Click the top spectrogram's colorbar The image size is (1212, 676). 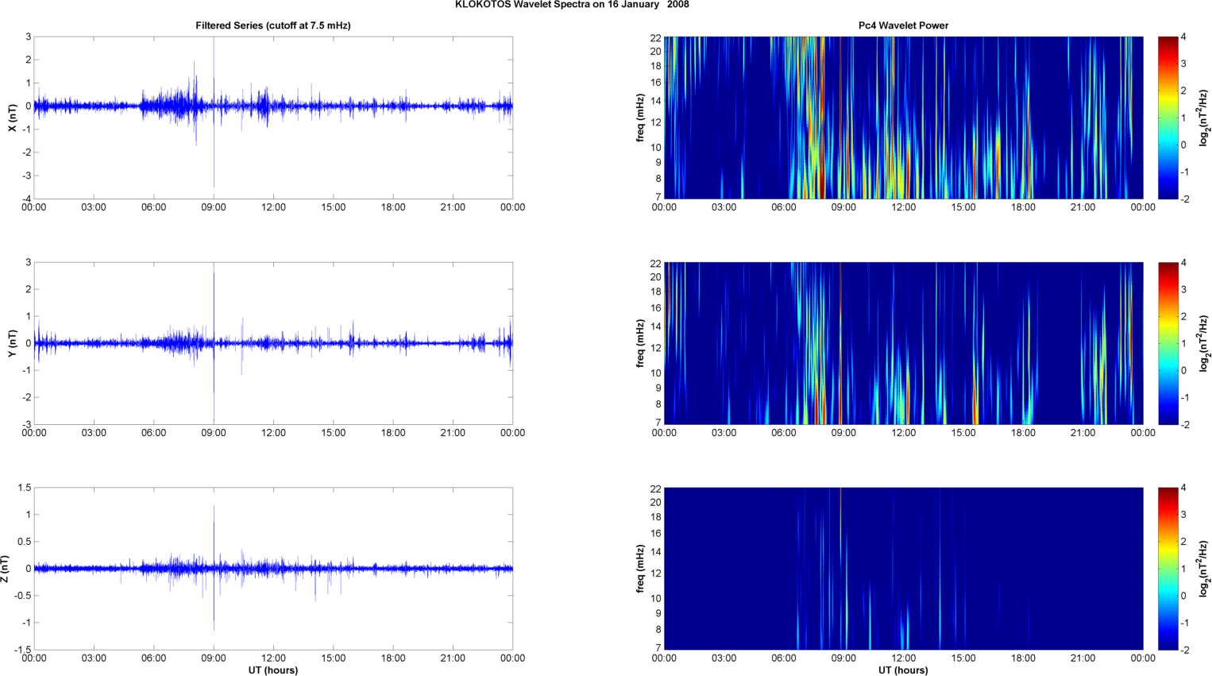coord(1168,118)
